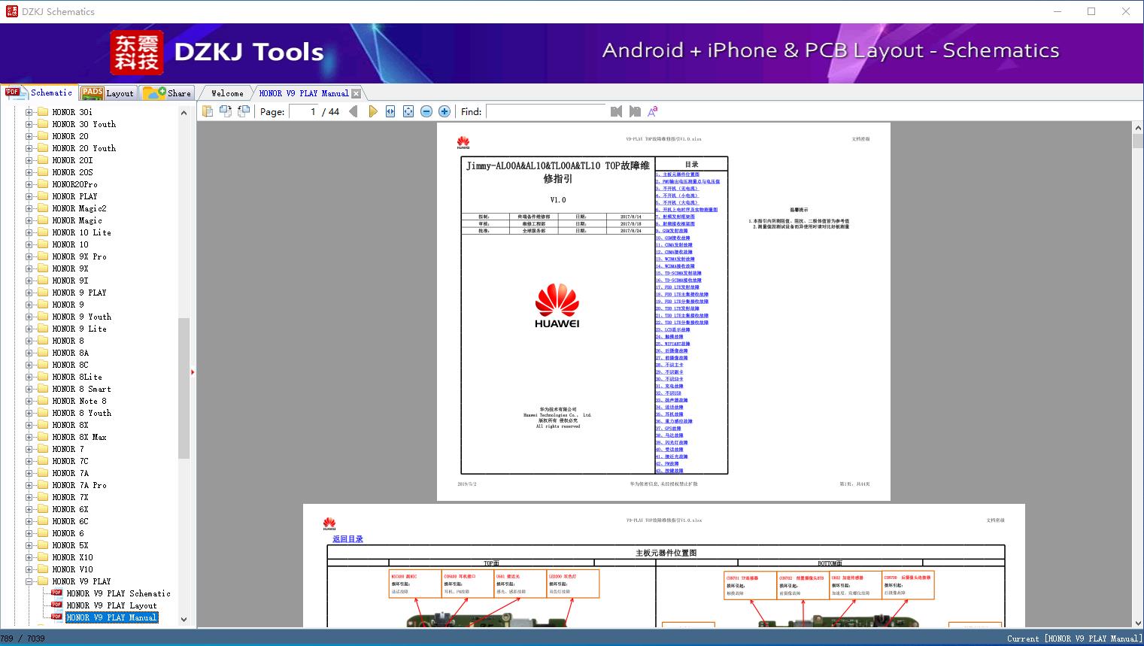Click the folder icon of HONOR 10 Lite

[x=43, y=232]
